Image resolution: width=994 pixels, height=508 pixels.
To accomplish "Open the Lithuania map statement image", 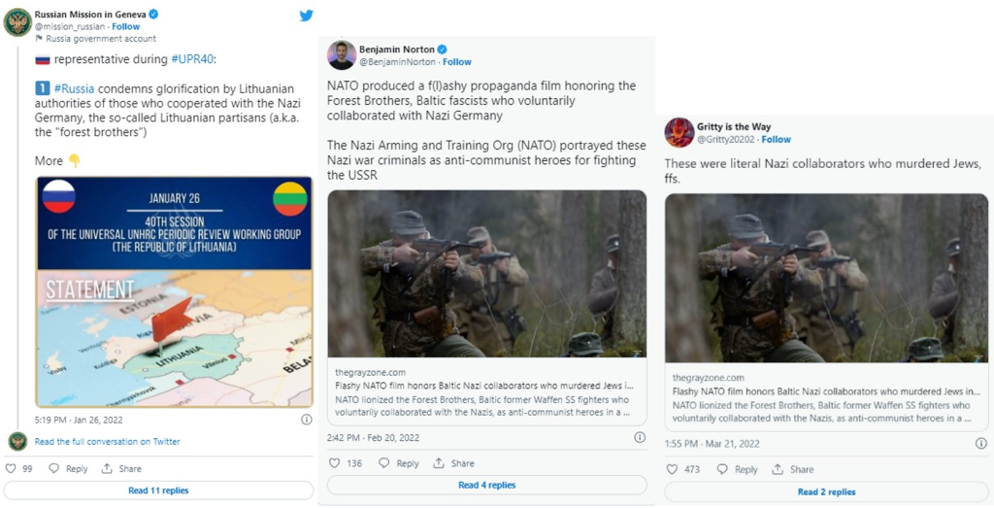I will (x=175, y=291).
